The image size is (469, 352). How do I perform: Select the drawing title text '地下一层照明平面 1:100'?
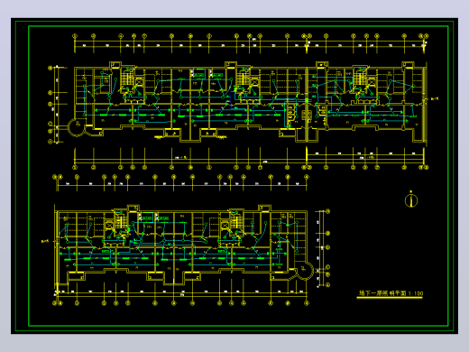coord(391,293)
